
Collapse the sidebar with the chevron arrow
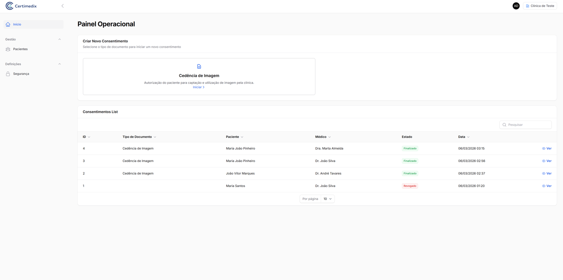point(63,6)
